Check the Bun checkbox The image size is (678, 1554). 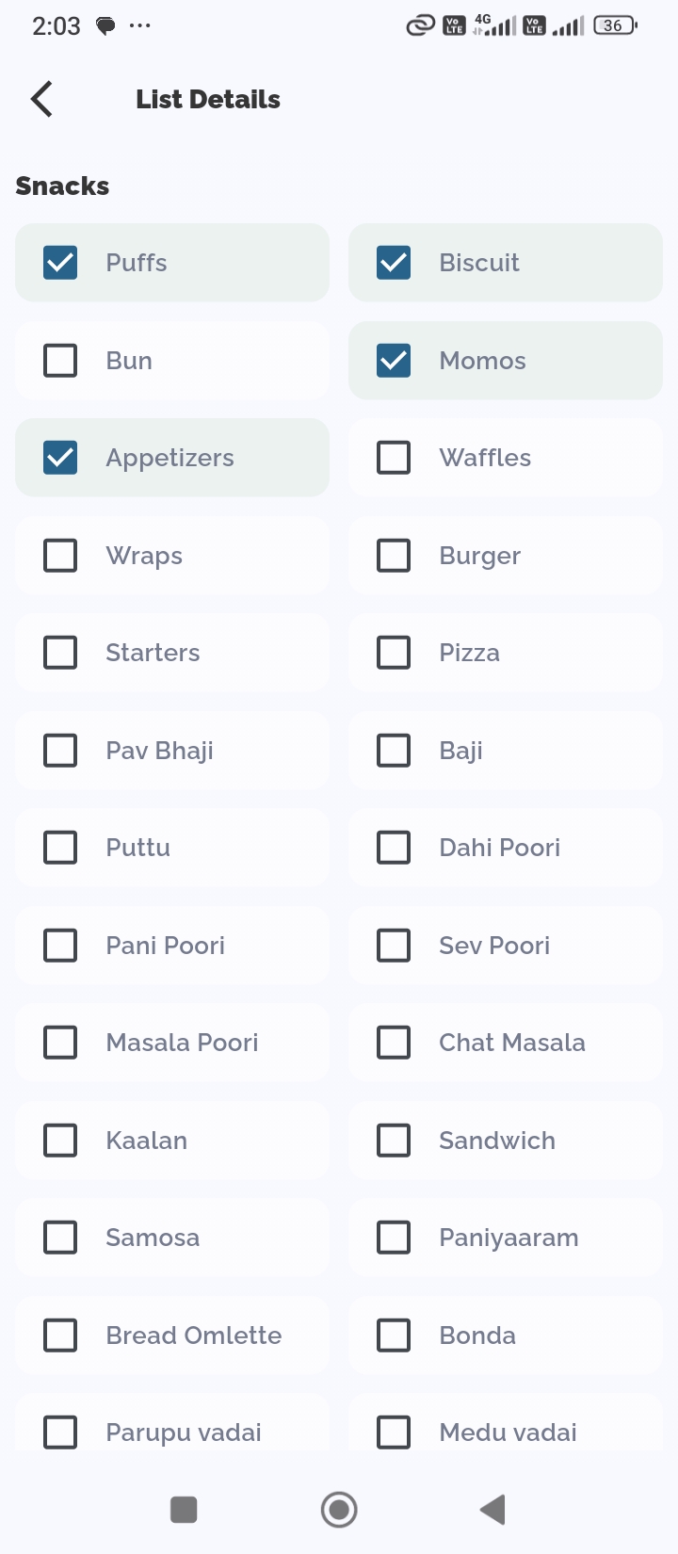click(x=60, y=361)
